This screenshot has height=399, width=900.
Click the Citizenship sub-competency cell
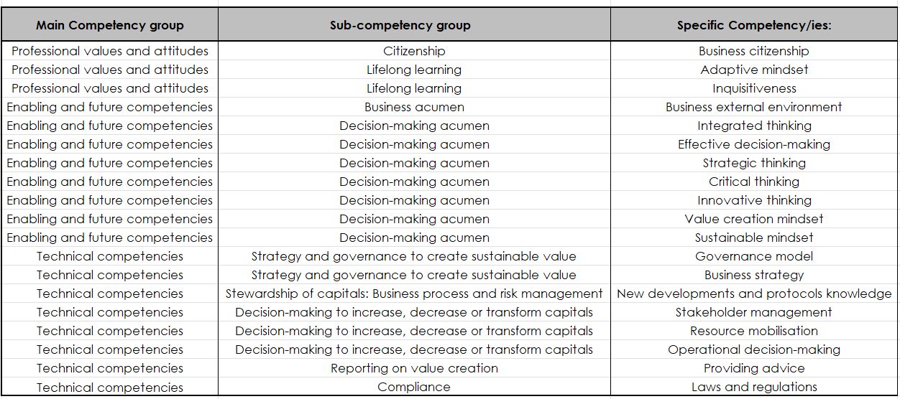414,51
